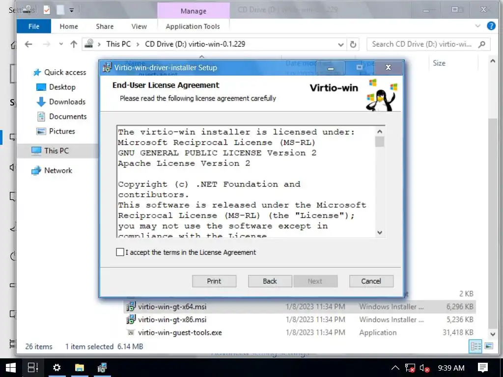This screenshot has height=377, width=503.
Task: Click the search magnifier icon
Action: pyautogui.click(x=482, y=44)
